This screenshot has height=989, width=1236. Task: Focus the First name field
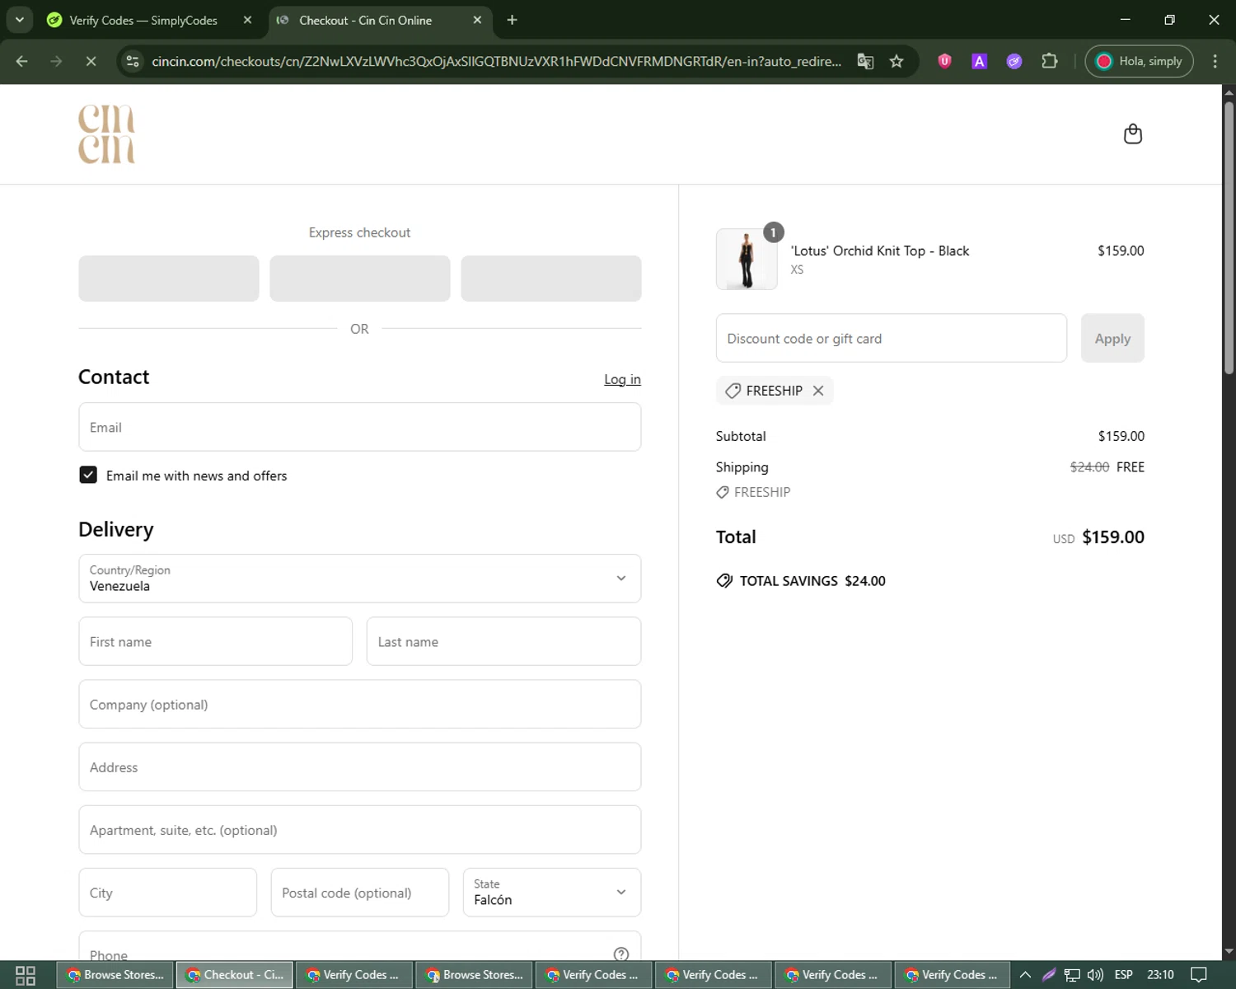pos(215,641)
